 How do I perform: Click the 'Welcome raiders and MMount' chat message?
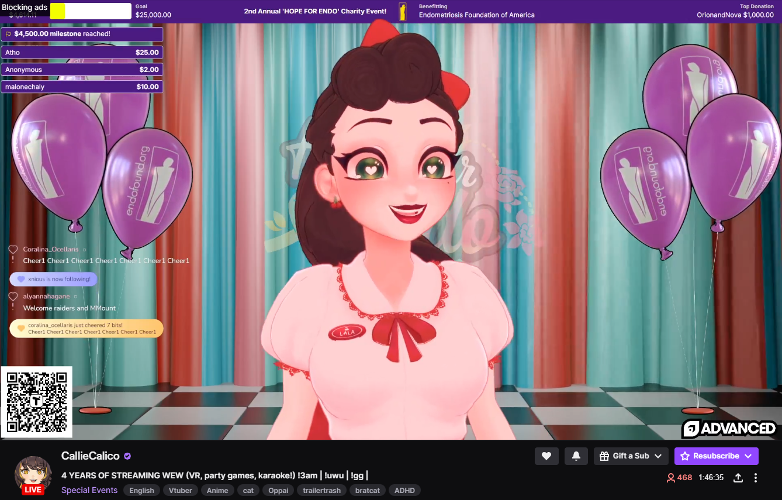pyautogui.click(x=70, y=308)
